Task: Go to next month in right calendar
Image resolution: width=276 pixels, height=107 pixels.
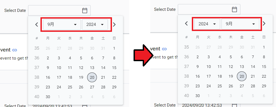Action: pyautogui.click(x=264, y=23)
